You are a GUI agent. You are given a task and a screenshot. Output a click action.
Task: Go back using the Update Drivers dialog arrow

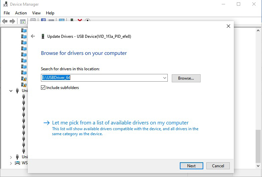click(33, 36)
